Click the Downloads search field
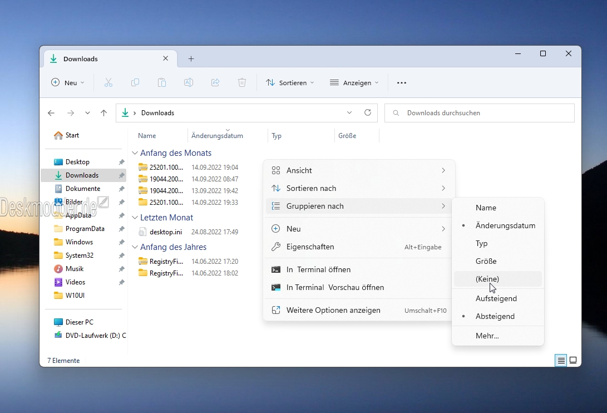Screen dimensions: 607x413 pyautogui.click(x=479, y=113)
